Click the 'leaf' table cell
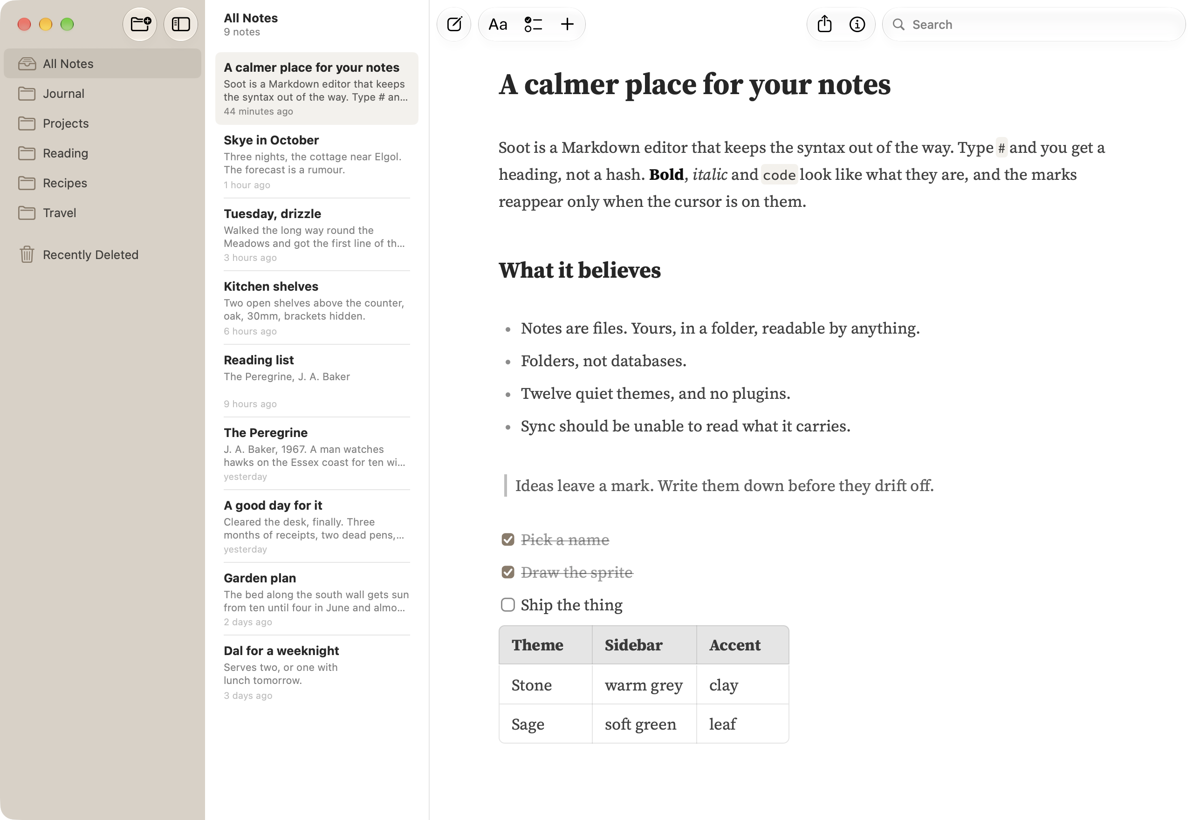This screenshot has width=1193, height=820. coord(742,724)
